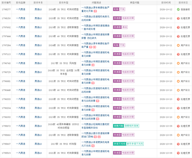Image resolution: width=192 pixels, height=158 pixels.
Task: Click the 投诉状态 column header
Action: (183, 3)
